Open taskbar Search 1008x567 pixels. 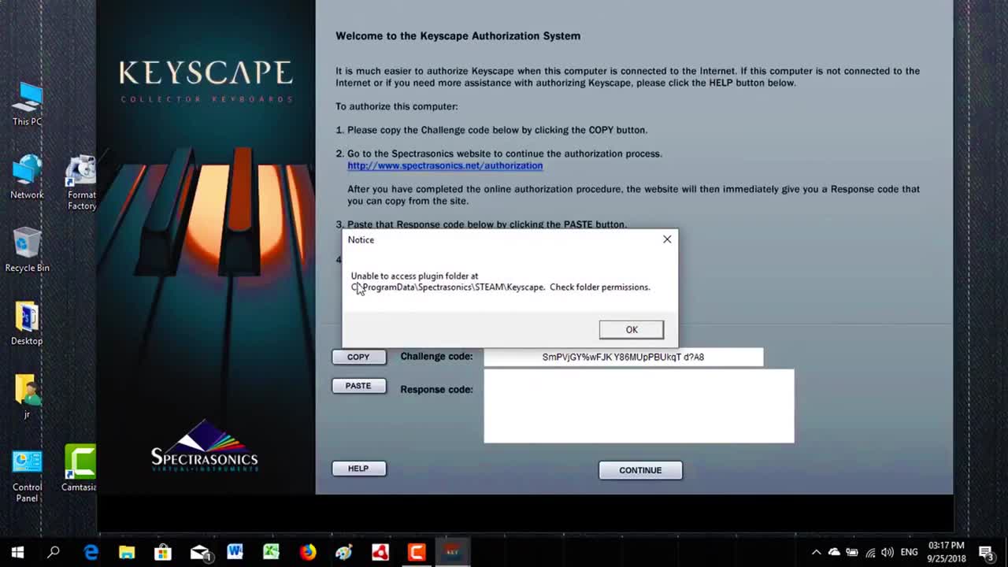pyautogui.click(x=54, y=552)
